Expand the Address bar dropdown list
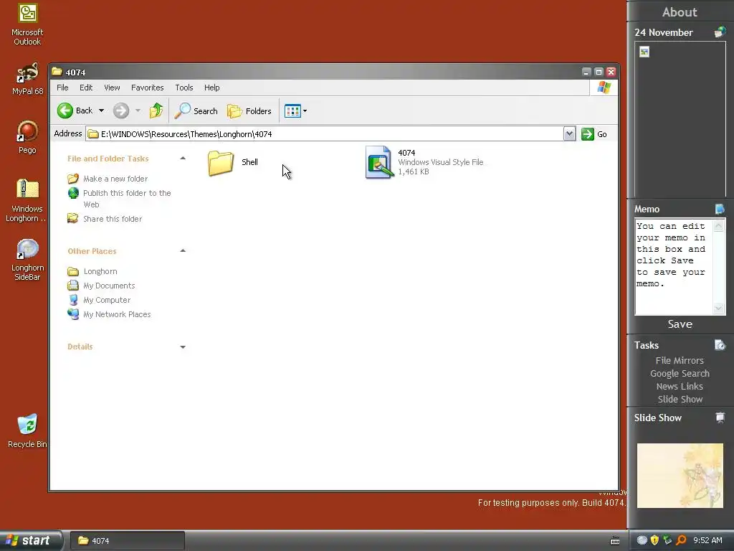Viewport: 734px width, 551px height. (x=569, y=134)
